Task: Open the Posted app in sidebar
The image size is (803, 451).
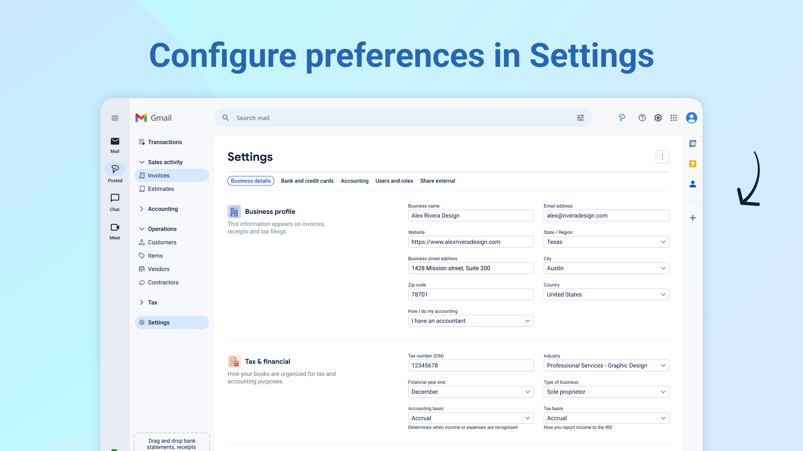Action: click(115, 173)
